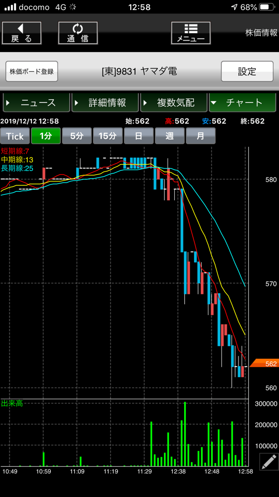
Task: Tap the 戻る back button
Action: pos(22,33)
